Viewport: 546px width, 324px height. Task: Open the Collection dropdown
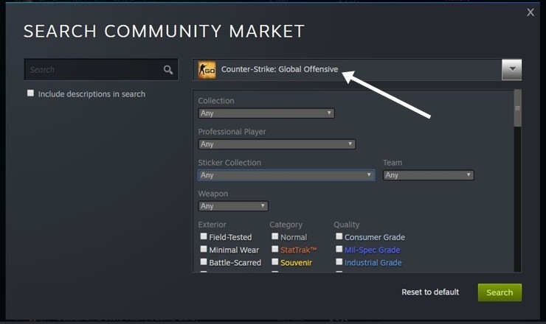pyautogui.click(x=266, y=113)
